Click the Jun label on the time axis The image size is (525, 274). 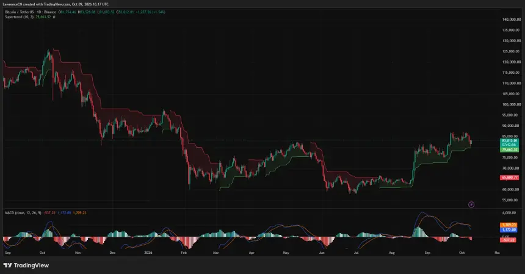pos(322,253)
